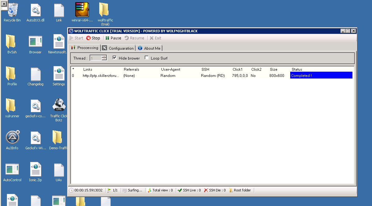The image size is (372, 206).
Task: Click the Click2 column header
Action: coord(256,69)
